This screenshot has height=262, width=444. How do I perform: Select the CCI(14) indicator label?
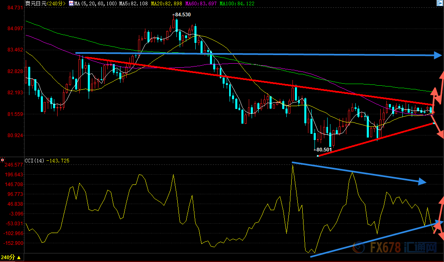(35, 161)
